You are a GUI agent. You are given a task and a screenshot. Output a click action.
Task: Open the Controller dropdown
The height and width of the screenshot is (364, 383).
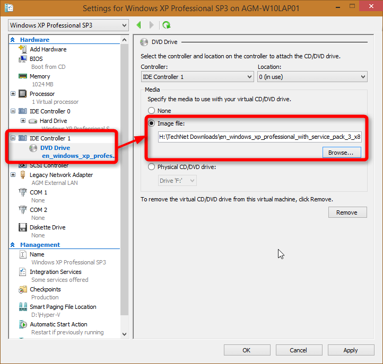pos(197,77)
